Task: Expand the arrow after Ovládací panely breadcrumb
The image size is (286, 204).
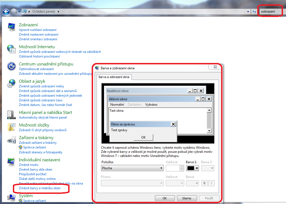Action: pyautogui.click(x=59, y=12)
